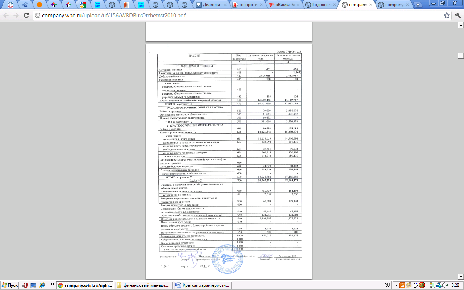464x290 pixels.
Task: Click the vertical scrollbar thumb
Action: [461, 55]
